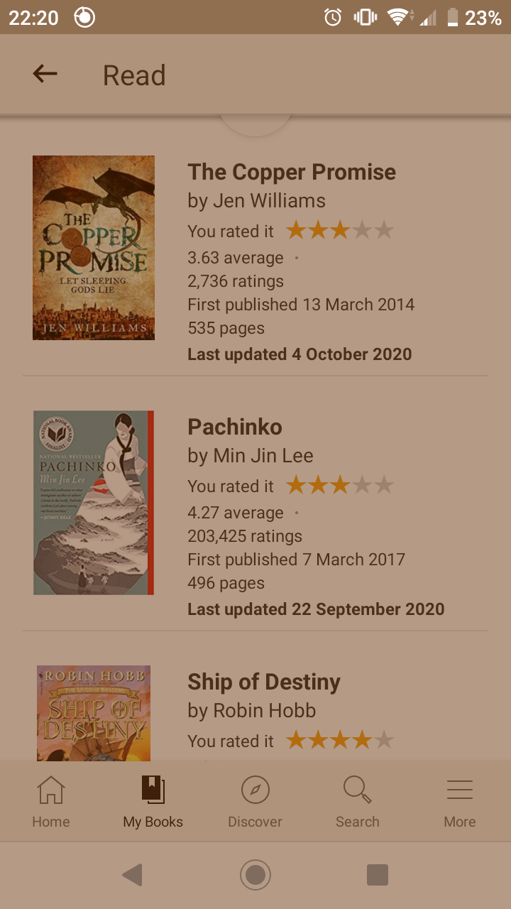Open the Pachinko title link
Image resolution: width=511 pixels, height=909 pixels.
[235, 427]
